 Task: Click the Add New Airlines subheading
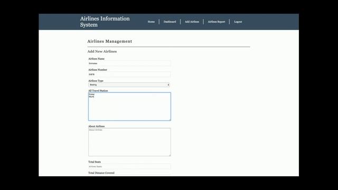pyautogui.click(x=102, y=52)
